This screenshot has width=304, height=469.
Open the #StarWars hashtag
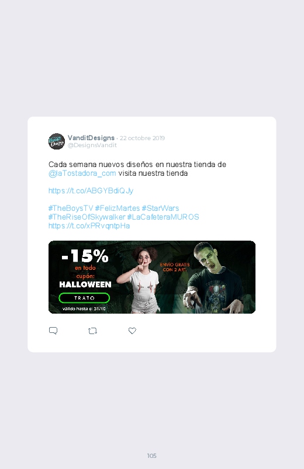pyautogui.click(x=160, y=208)
